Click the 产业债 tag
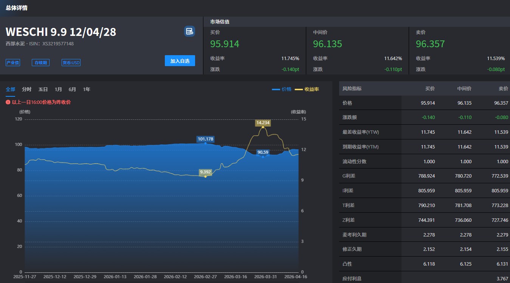Image resolution: width=510 pixels, height=283 pixels. point(13,63)
